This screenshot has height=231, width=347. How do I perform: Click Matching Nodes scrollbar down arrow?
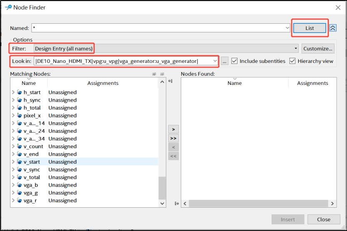162,204
